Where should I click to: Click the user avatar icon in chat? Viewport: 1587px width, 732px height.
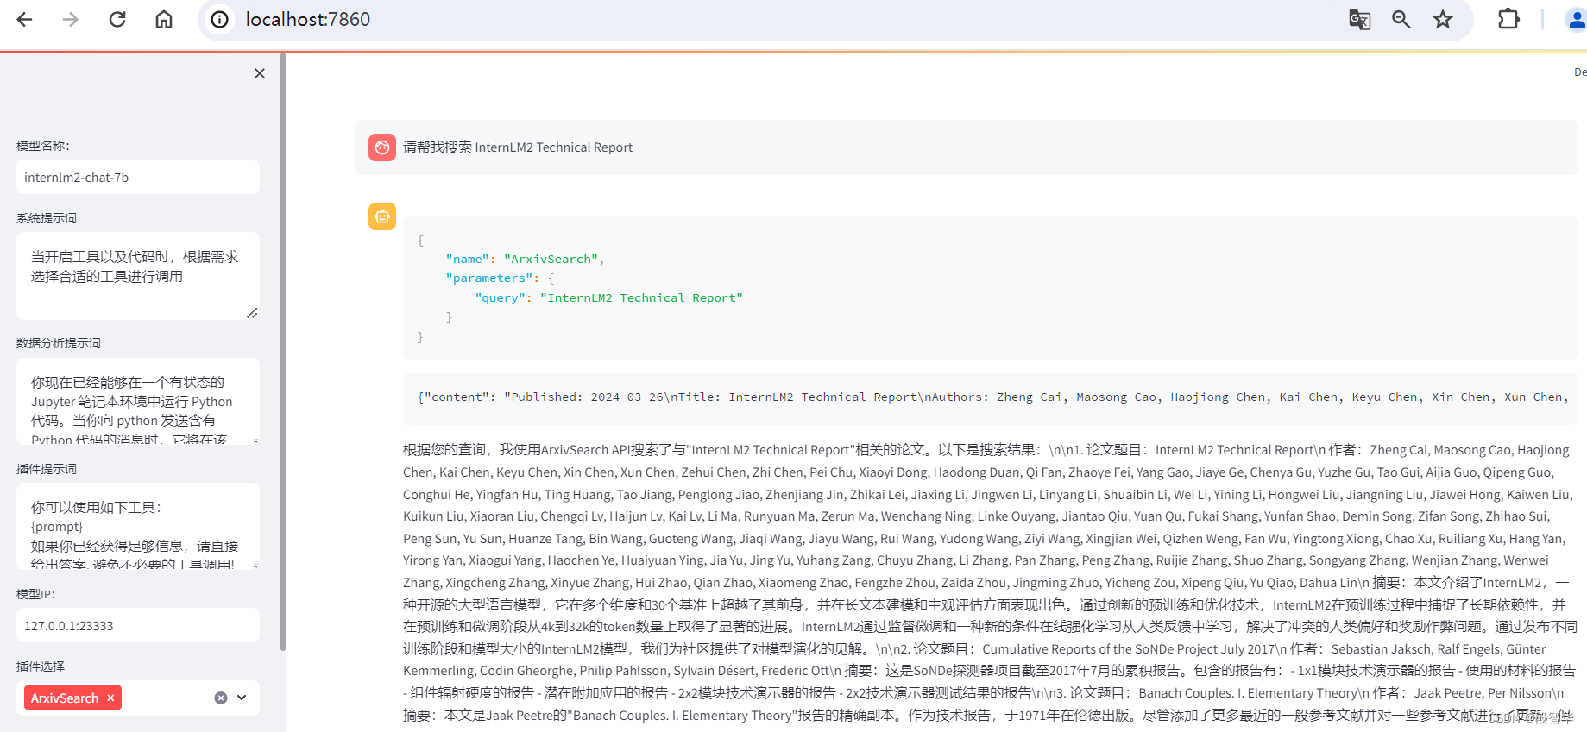coord(382,147)
